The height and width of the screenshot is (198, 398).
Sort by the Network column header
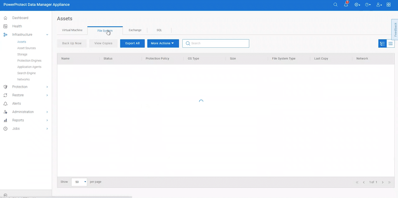pyautogui.click(x=362, y=59)
